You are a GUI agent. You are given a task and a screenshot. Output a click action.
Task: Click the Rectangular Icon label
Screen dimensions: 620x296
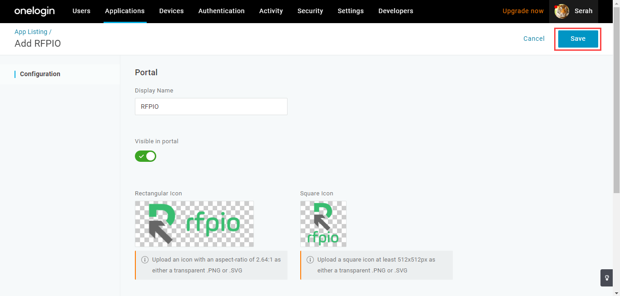159,194
